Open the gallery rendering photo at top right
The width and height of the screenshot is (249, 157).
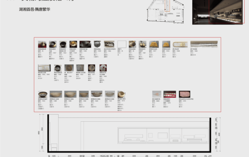point(218,12)
